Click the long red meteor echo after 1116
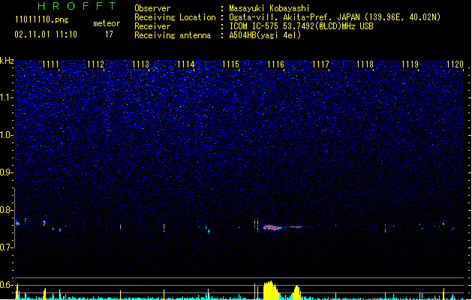Screen dimensions: 472x300 272,227
